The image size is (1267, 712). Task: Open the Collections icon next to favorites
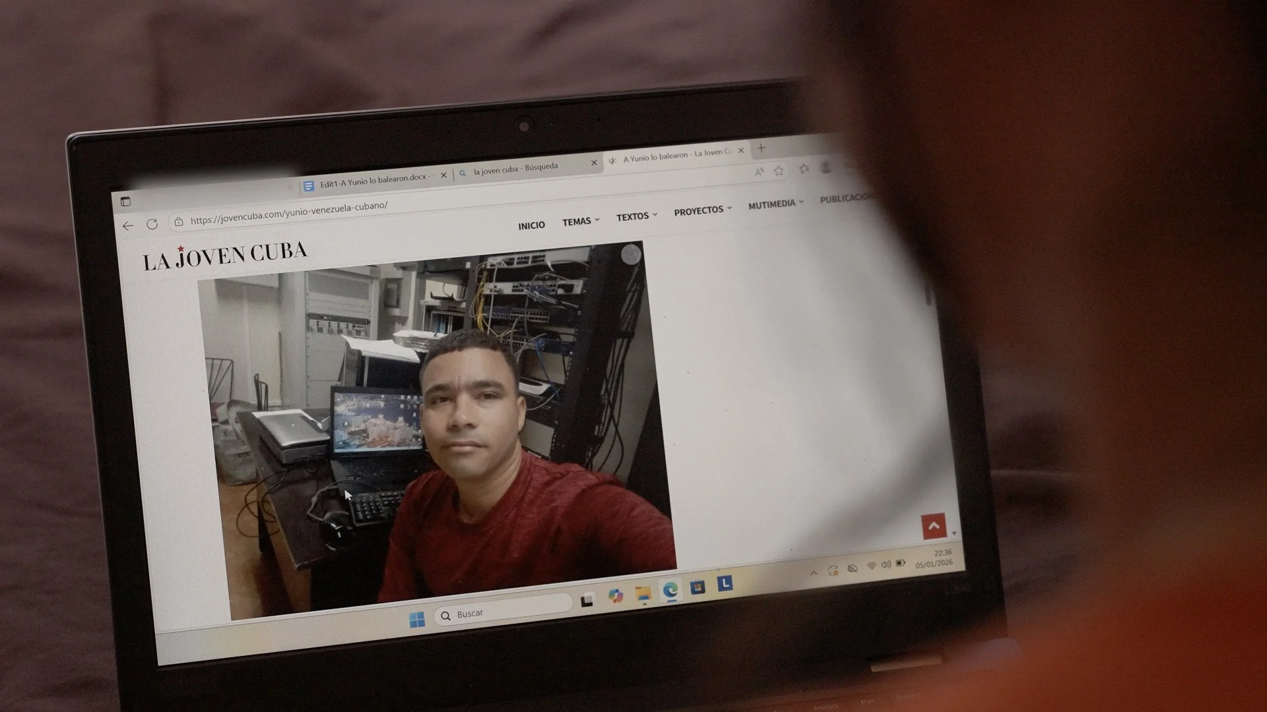pyautogui.click(x=804, y=168)
